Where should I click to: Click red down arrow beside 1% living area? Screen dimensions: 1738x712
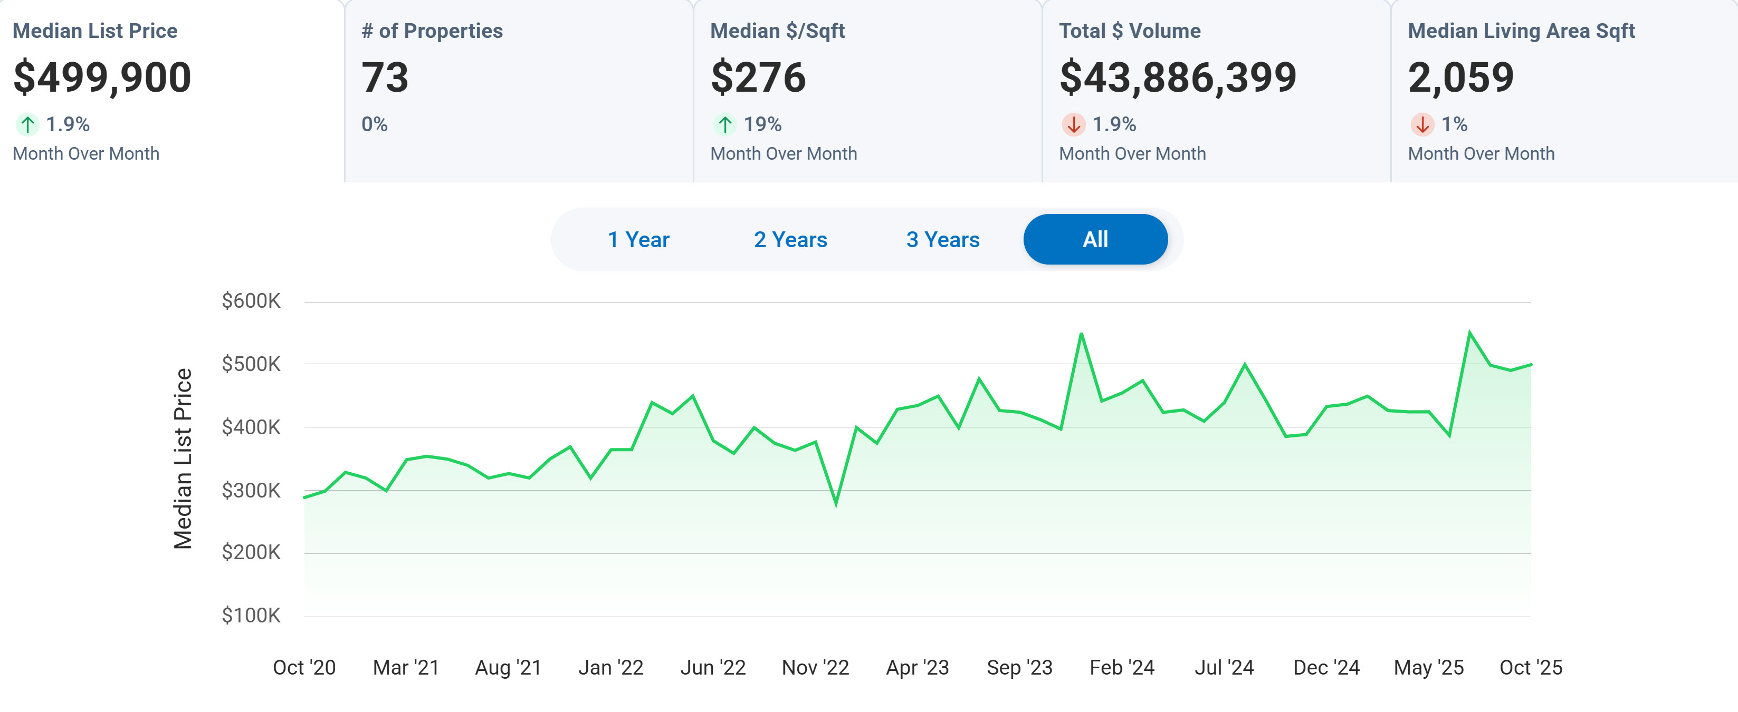(x=1422, y=124)
